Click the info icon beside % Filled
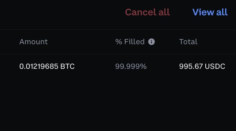 tap(152, 42)
